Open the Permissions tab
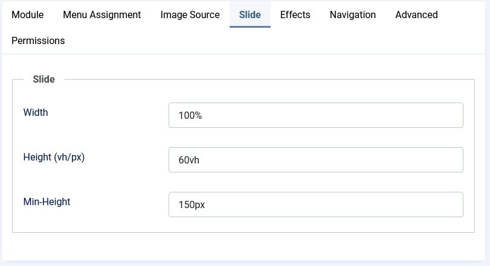The image size is (490, 266). click(x=38, y=41)
